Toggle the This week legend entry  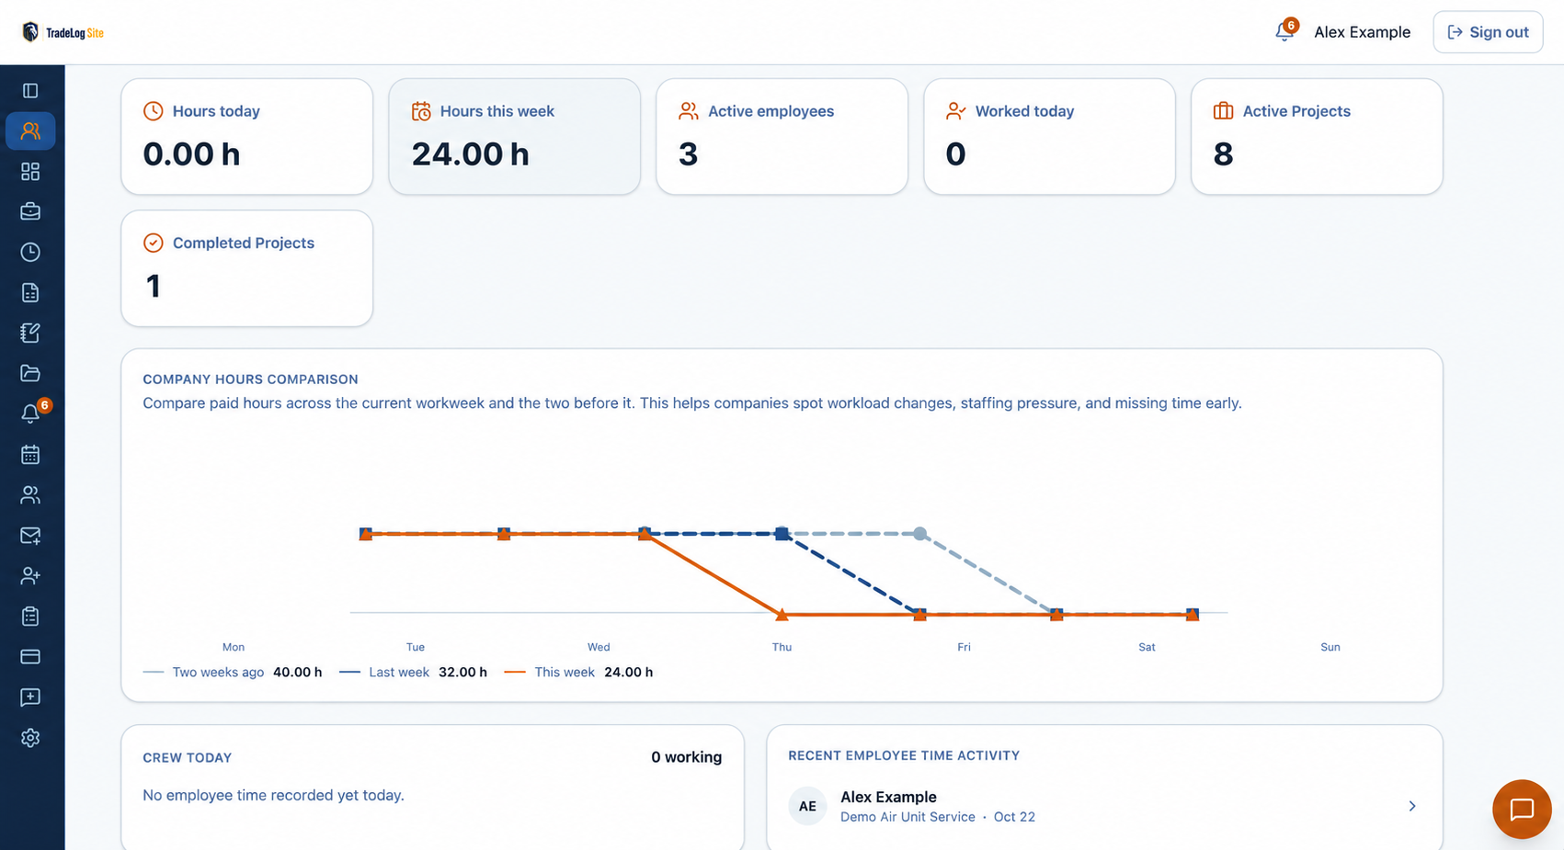tap(578, 672)
